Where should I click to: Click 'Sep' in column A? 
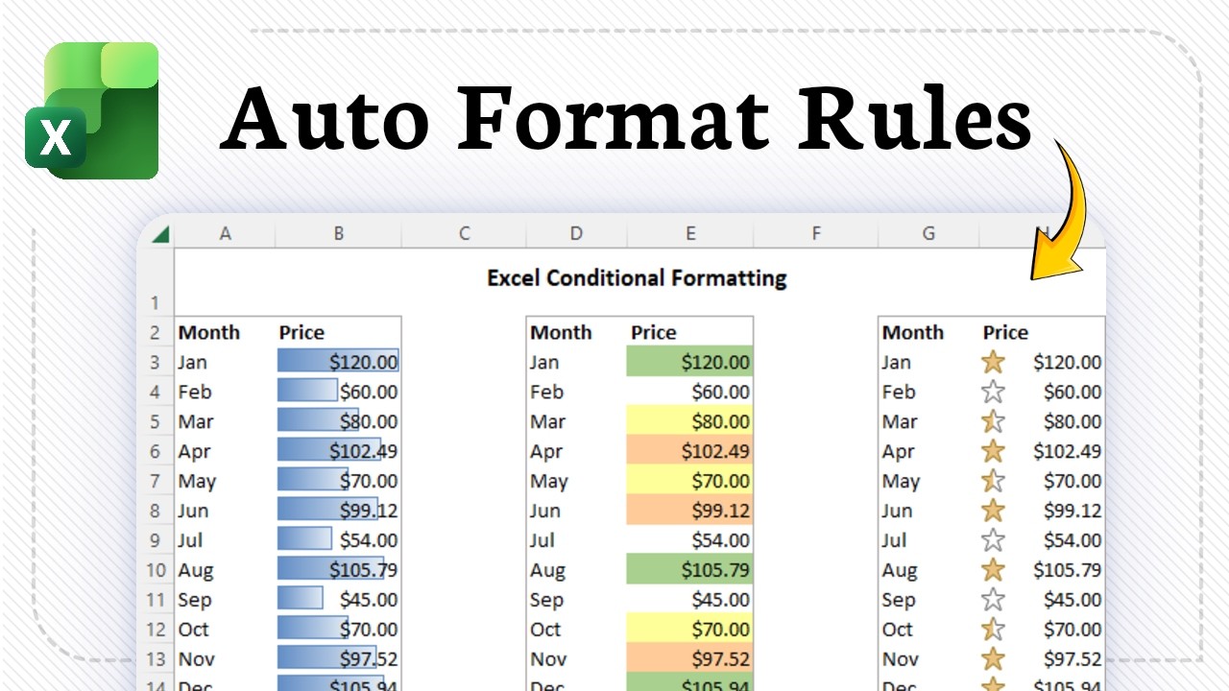pyautogui.click(x=194, y=600)
